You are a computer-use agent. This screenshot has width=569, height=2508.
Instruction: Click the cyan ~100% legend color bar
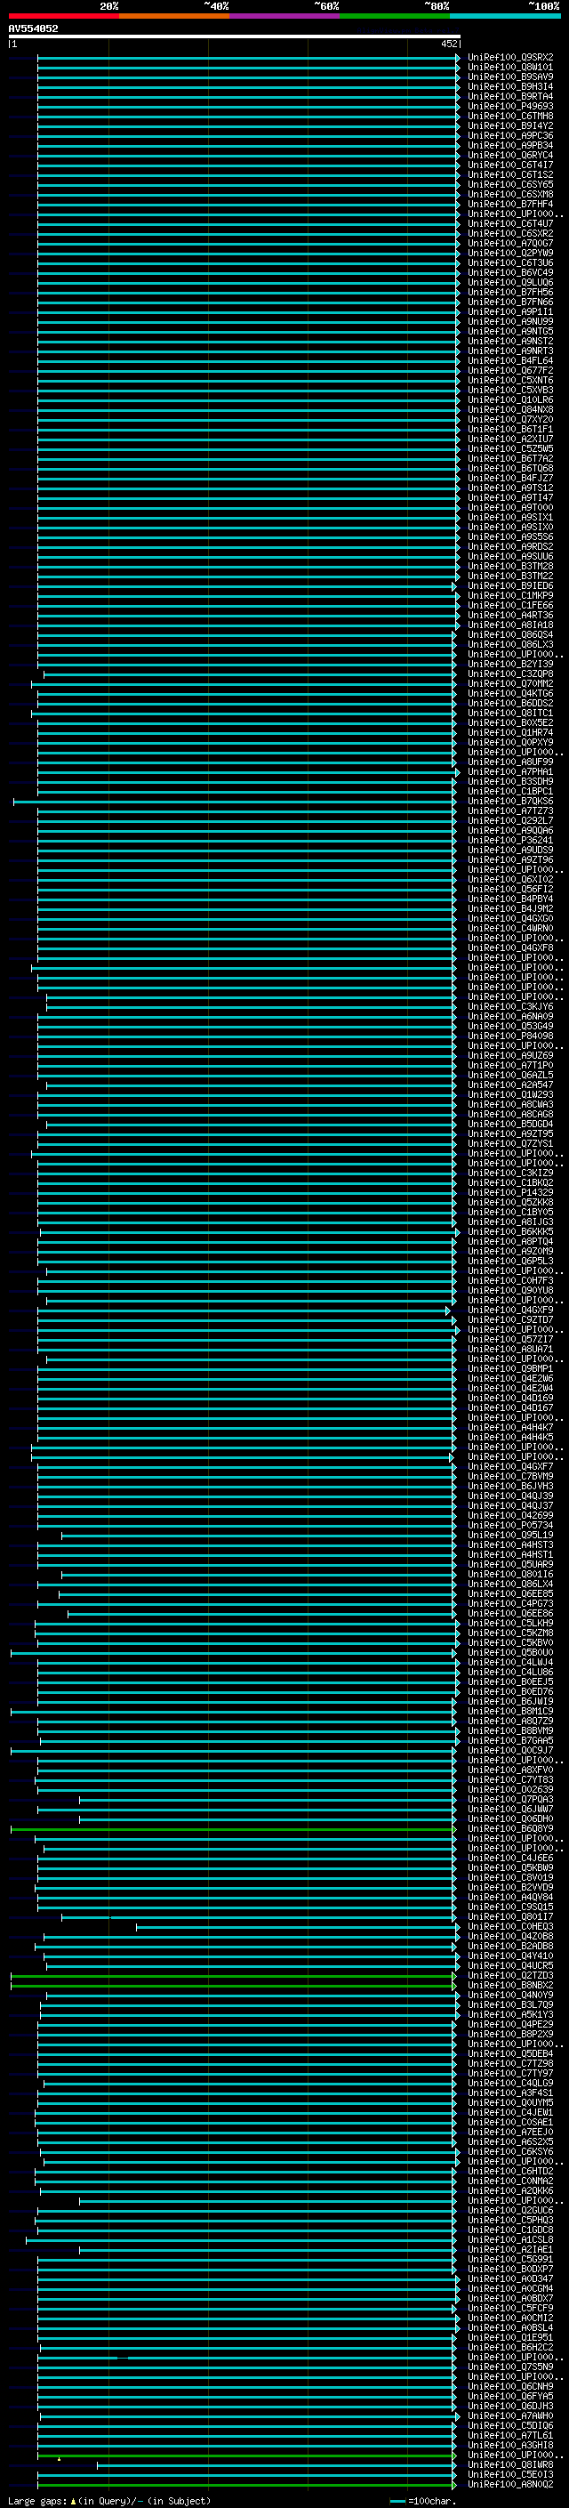505,16
